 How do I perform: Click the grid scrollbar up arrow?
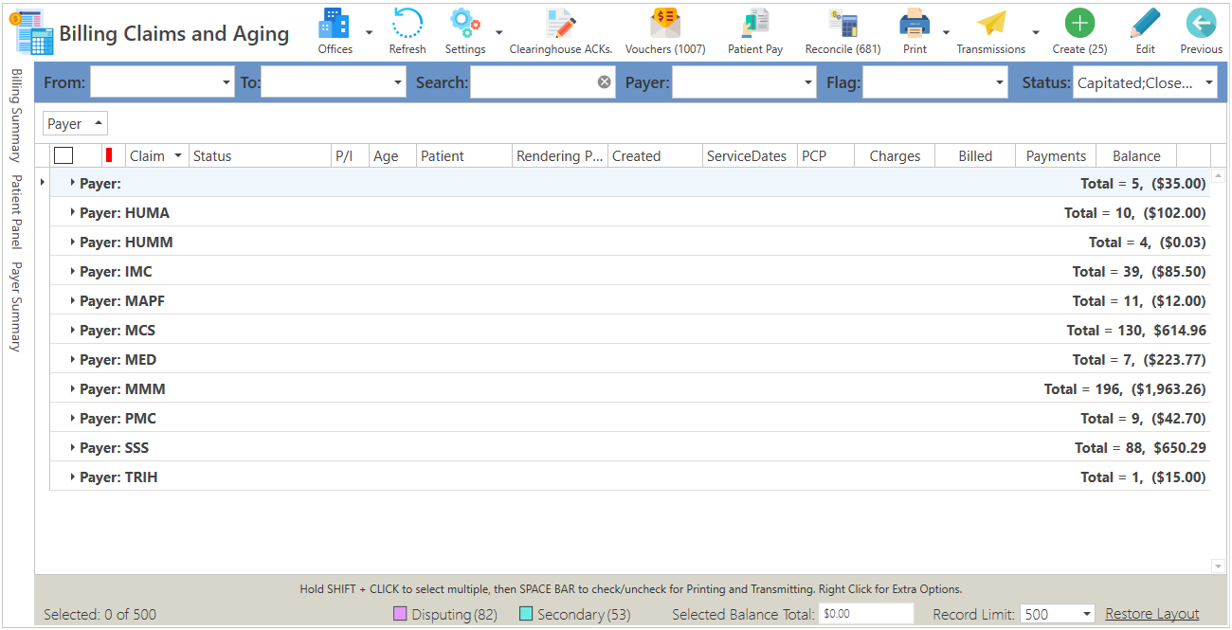coord(1219,177)
